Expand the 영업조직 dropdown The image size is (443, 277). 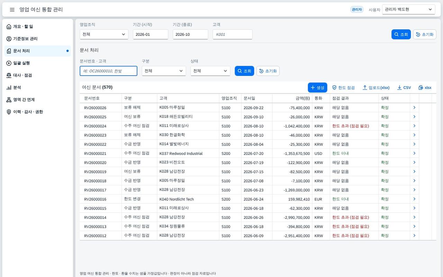(104, 34)
